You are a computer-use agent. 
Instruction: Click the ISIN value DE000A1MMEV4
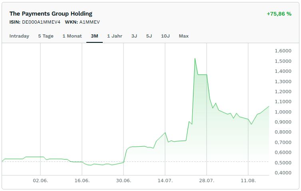pos(41,22)
